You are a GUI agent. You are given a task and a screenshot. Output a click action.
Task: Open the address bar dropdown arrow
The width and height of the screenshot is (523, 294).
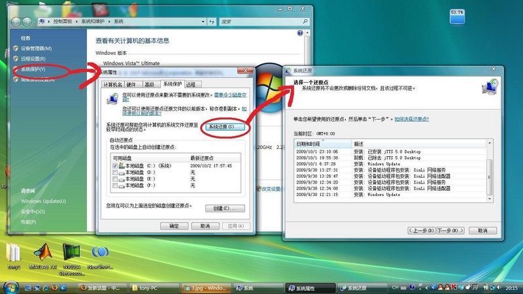[x=203, y=22]
